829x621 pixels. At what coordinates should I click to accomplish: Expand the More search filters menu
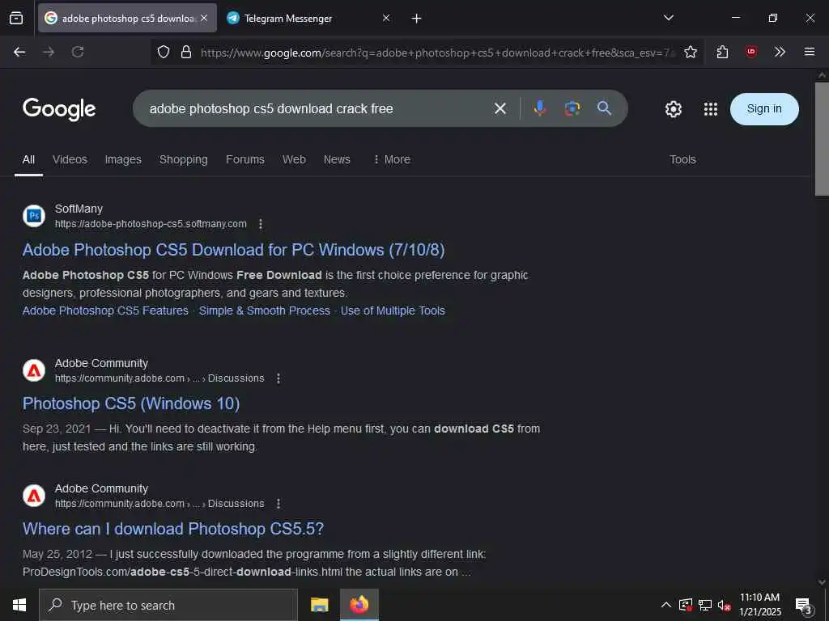pyautogui.click(x=392, y=159)
